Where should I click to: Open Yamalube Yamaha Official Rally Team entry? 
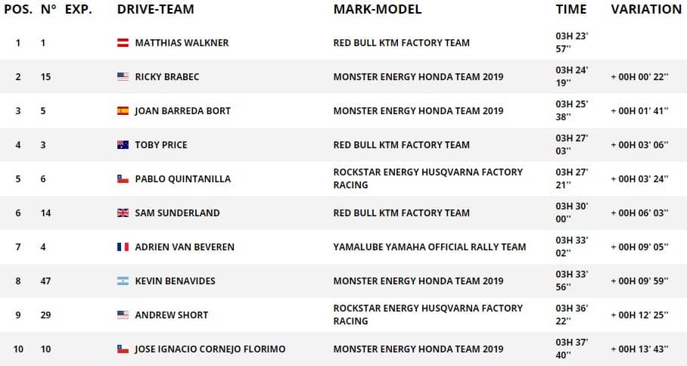click(429, 247)
